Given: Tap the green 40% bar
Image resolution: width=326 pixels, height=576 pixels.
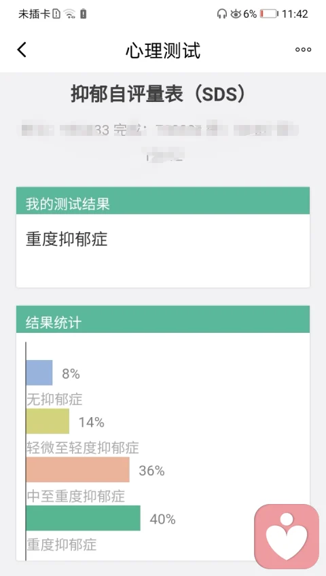Looking at the screenshot, I should click(x=84, y=518).
